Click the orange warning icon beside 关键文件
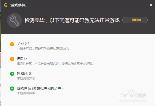This screenshot has width=155, height=106. [12, 44]
